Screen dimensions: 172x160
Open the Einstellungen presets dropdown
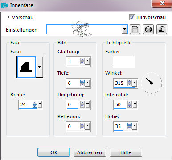coord(124,29)
